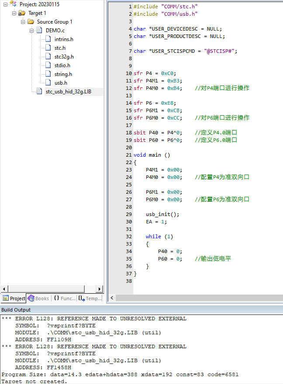Click the Program Size output line
This screenshot has height=384, width=283.
pyautogui.click(x=120, y=374)
